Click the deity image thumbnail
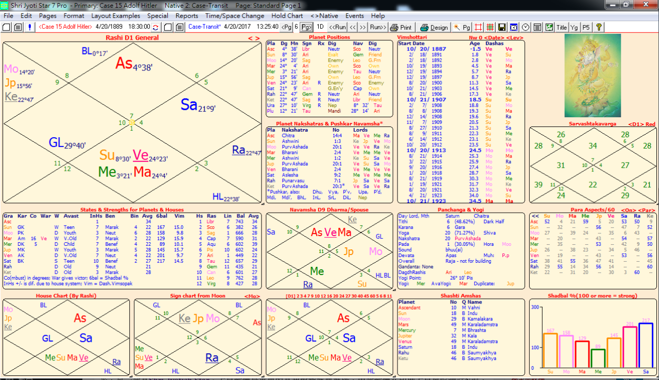659x380 pixels. 594,76
